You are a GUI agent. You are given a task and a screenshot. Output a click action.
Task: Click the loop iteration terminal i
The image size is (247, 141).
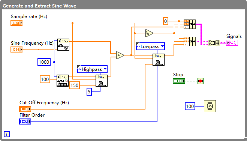[7, 134]
